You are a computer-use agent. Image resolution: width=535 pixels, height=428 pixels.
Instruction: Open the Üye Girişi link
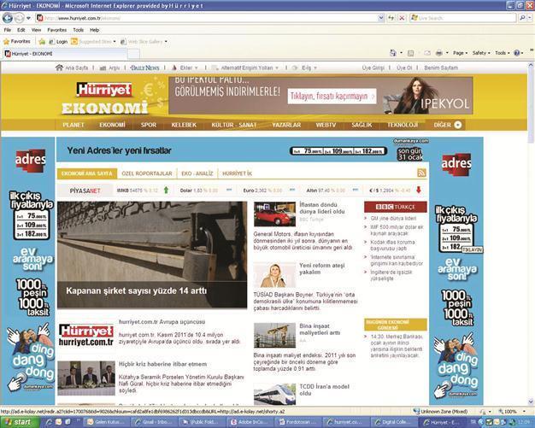pyautogui.click(x=373, y=67)
